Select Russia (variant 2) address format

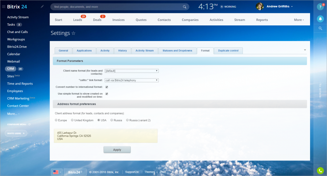click(x=127, y=120)
